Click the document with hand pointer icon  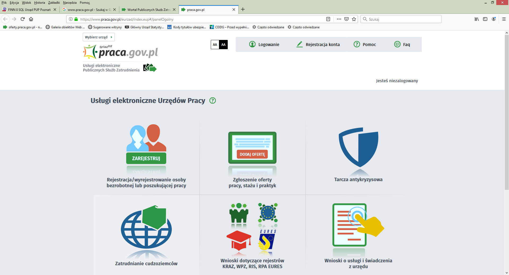pos(358,225)
